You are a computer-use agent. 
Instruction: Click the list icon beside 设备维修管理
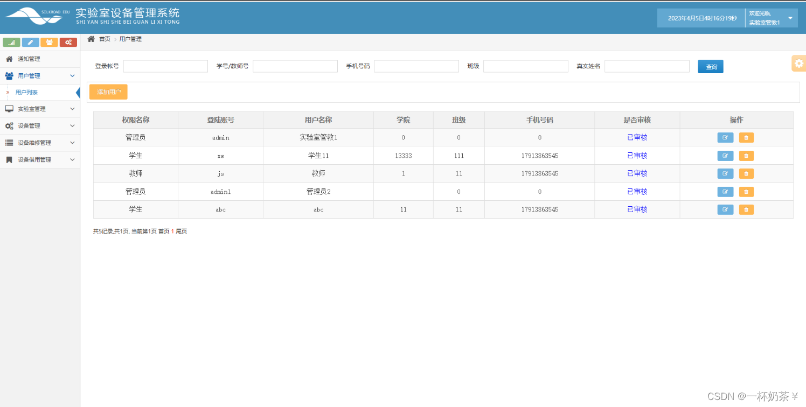[x=9, y=143]
